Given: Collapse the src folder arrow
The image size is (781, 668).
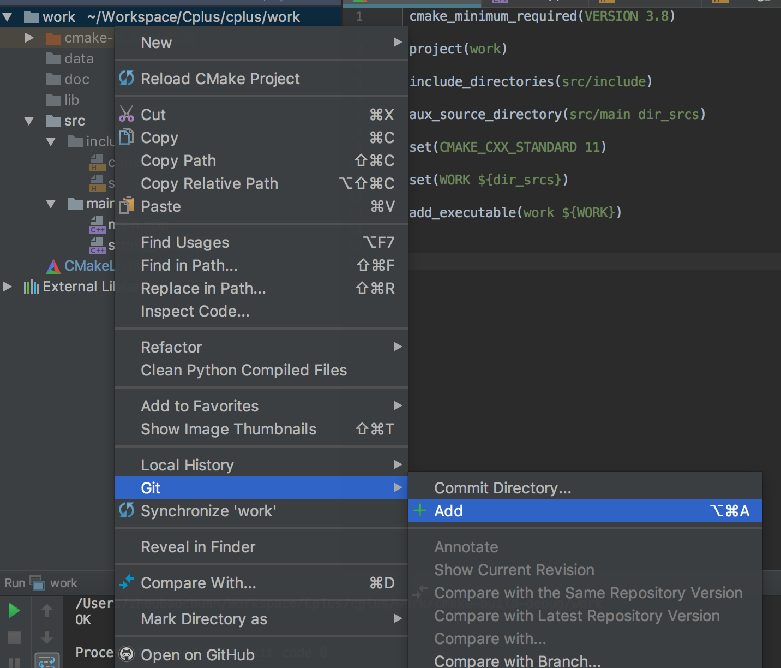Looking at the screenshot, I should coord(29,121).
